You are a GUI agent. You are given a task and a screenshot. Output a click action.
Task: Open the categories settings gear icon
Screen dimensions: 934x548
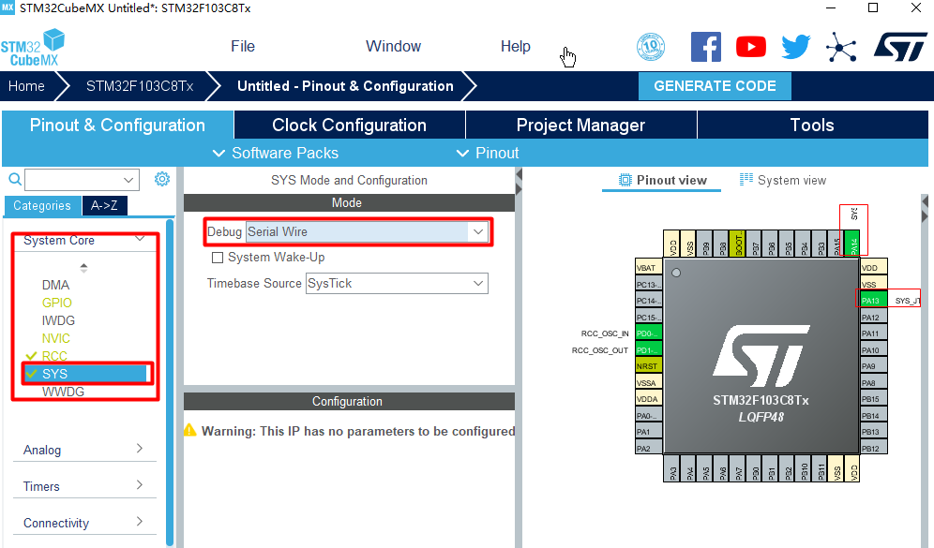tap(162, 179)
